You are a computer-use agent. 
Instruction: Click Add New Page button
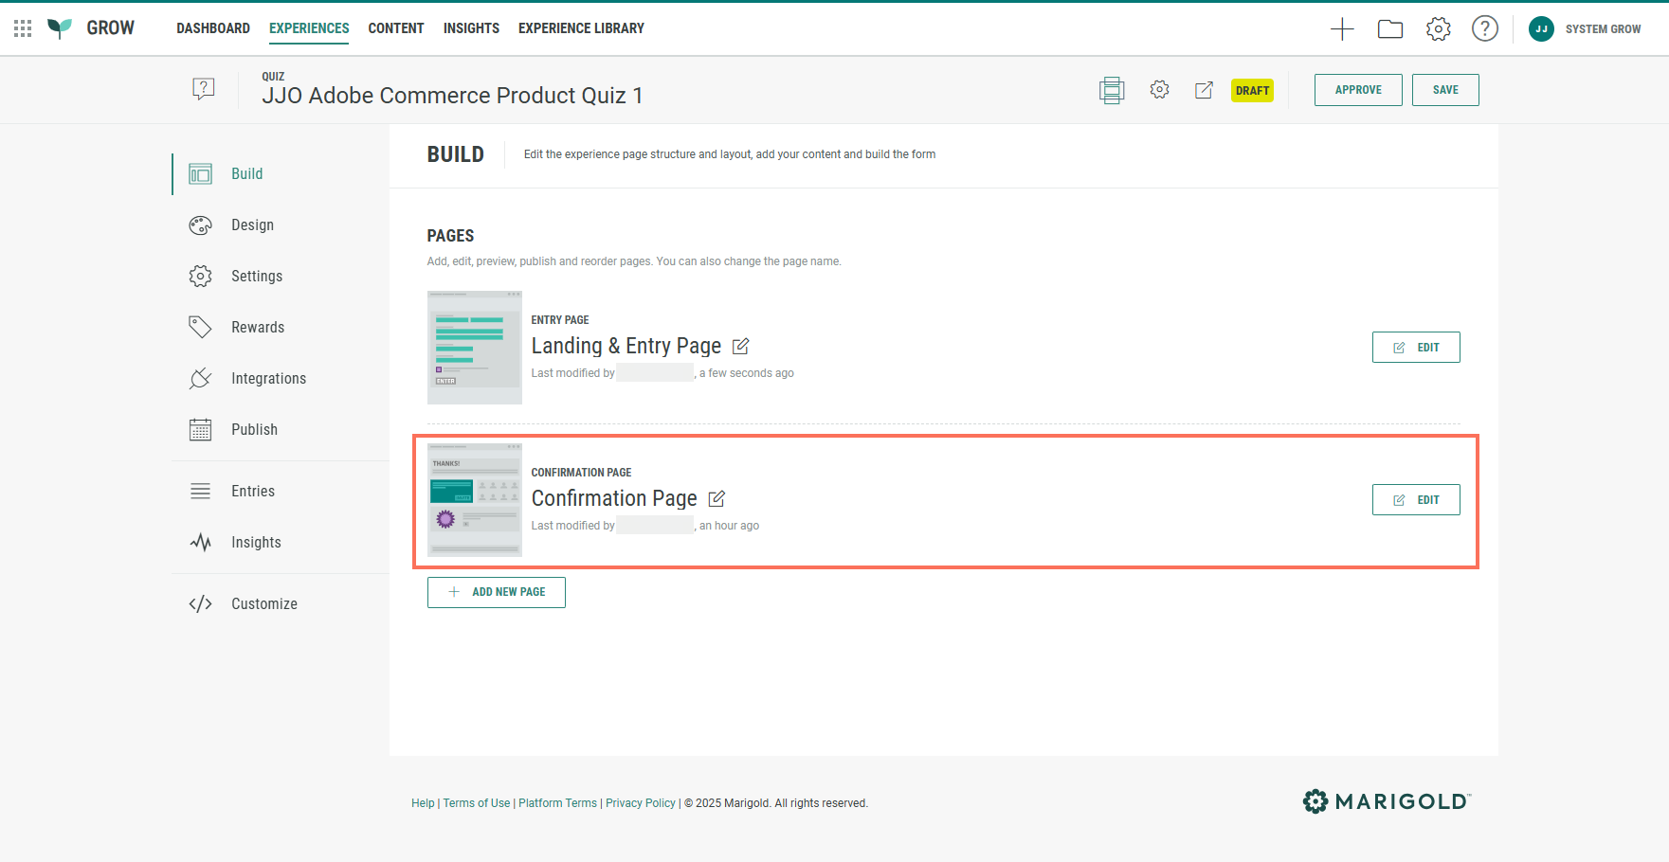497,592
